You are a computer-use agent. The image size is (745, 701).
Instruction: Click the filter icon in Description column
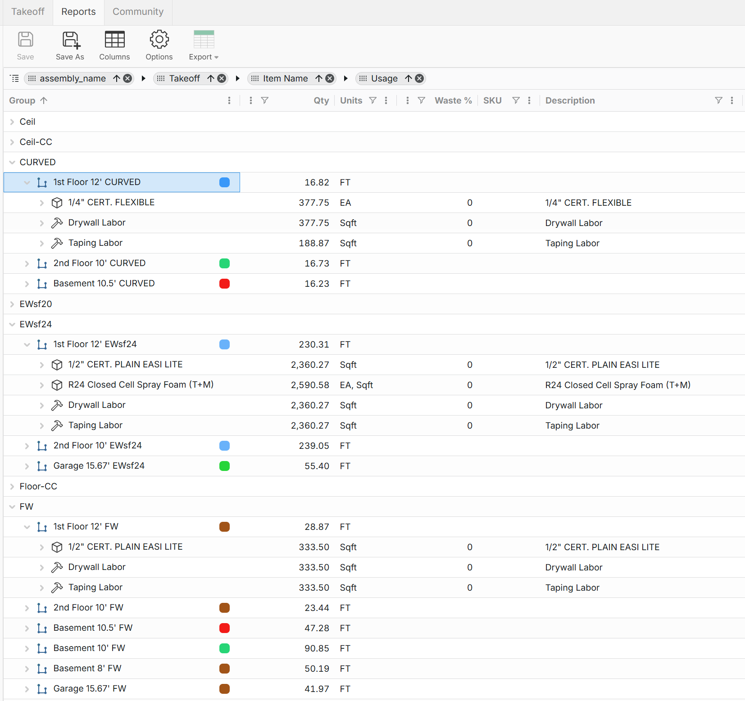pos(718,100)
